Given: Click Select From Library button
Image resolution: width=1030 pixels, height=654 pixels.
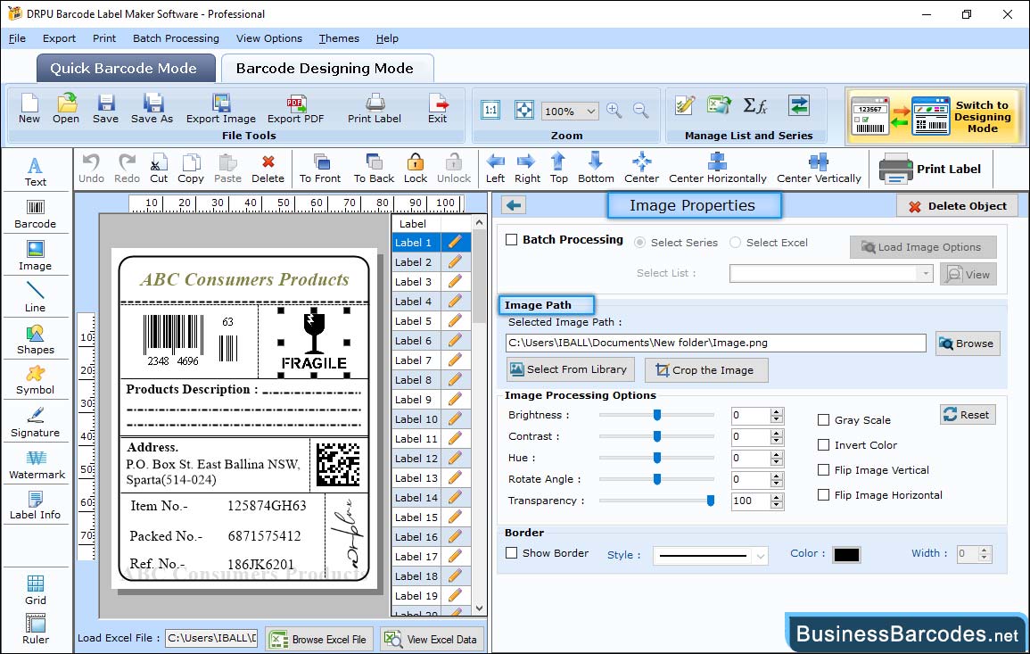Looking at the screenshot, I should 570,369.
